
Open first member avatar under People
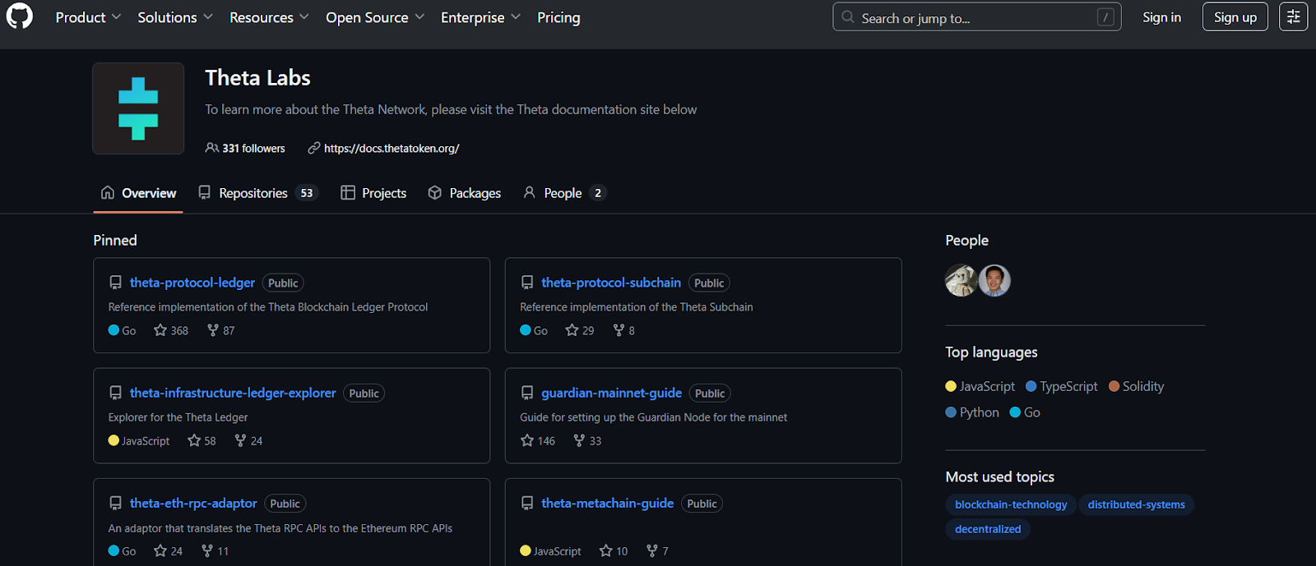961,281
